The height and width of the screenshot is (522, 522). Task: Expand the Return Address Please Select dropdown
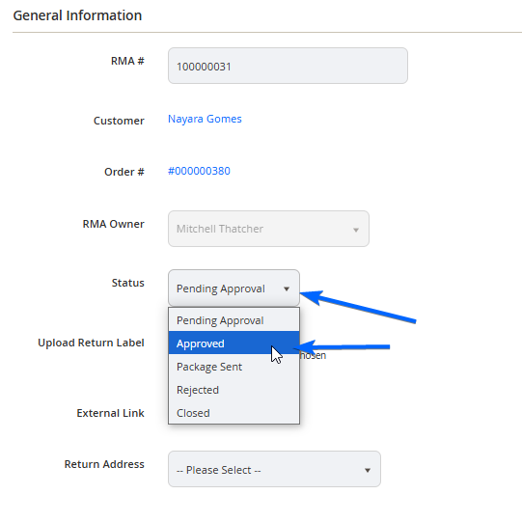(x=274, y=469)
